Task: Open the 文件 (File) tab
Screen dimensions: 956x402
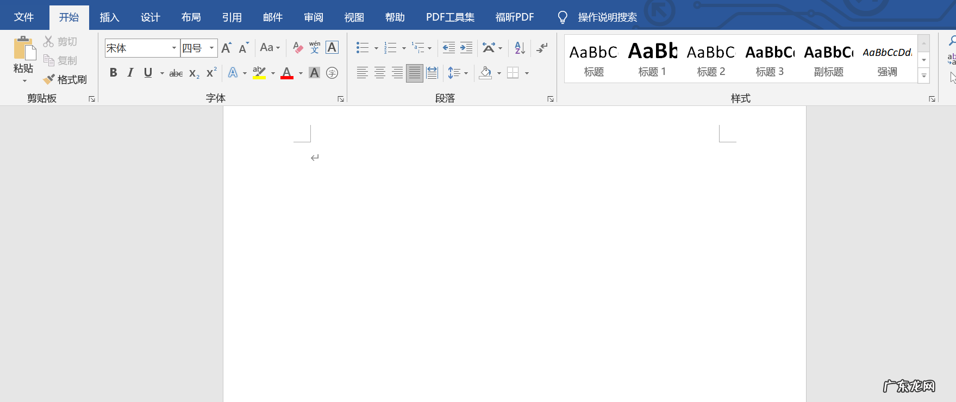Action: click(x=24, y=17)
